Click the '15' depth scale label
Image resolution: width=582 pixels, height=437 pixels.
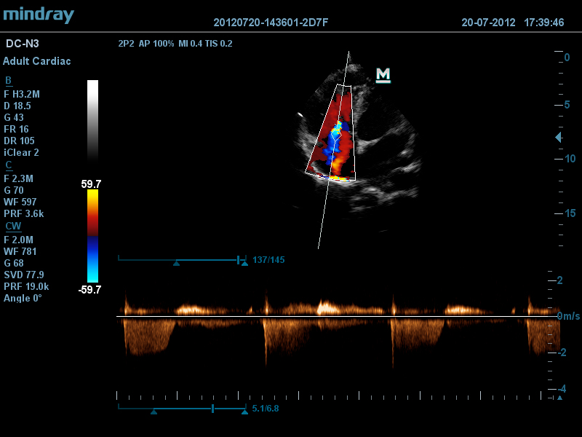[570, 213]
